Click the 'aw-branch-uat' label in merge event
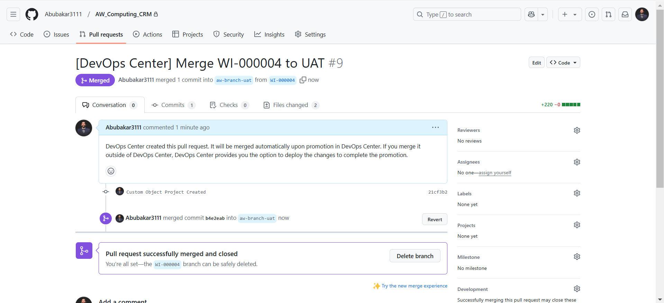This screenshot has height=303, width=664. pos(257,218)
